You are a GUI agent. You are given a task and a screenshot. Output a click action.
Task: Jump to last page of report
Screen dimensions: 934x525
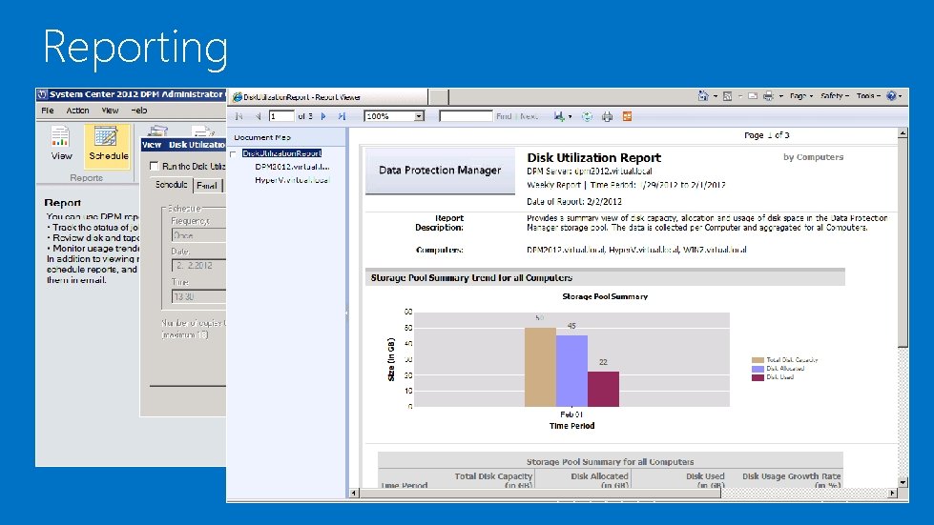pyautogui.click(x=342, y=116)
